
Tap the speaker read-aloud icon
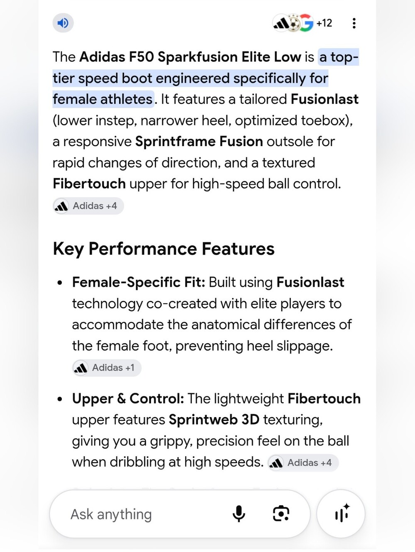(63, 23)
